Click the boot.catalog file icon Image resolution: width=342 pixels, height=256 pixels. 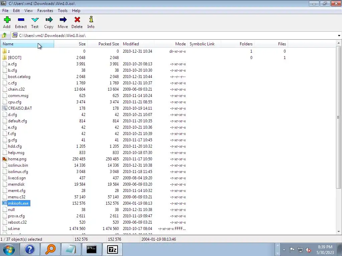5,76
